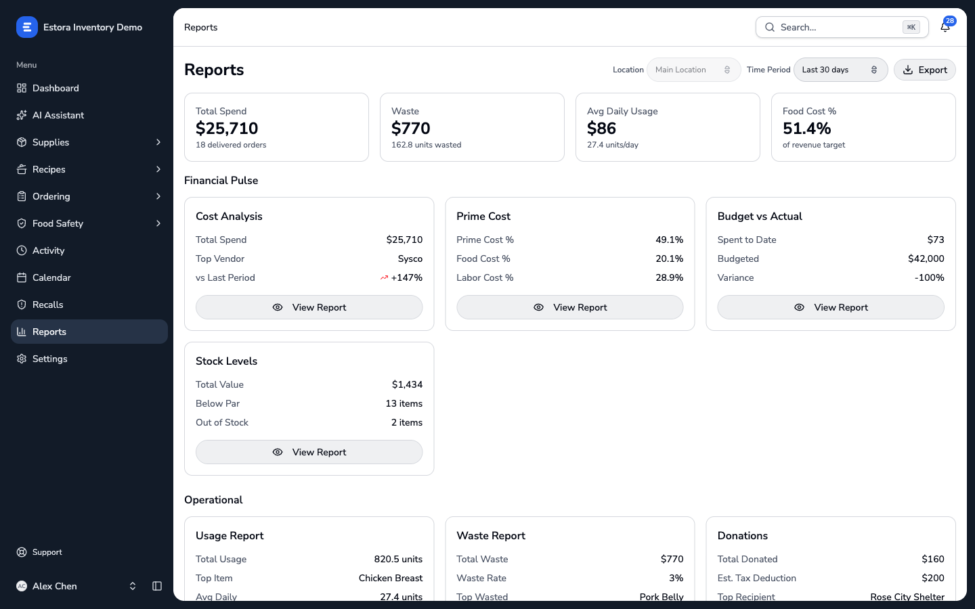975x609 pixels.
Task: Click the Estora logo icon
Action: pos(27,27)
